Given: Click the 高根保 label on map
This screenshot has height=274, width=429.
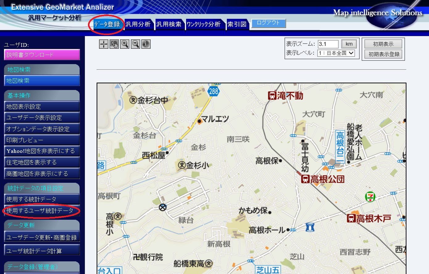Looking at the screenshot, I should tap(267, 161).
